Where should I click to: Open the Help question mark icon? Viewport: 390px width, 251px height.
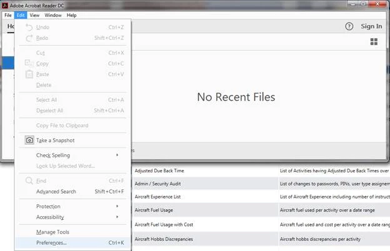(349, 26)
